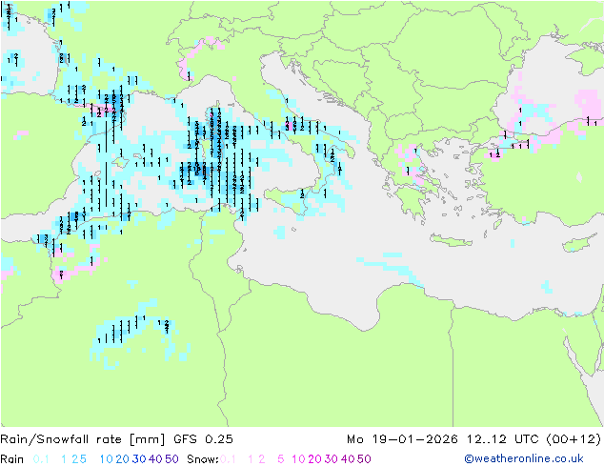Click the rain legend value 30
This screenshot has height=467, width=604.
coord(139,459)
